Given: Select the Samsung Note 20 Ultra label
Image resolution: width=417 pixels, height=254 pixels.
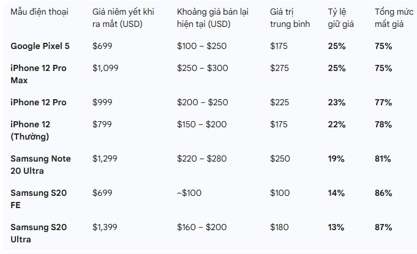Looking at the screenshot, I should [x=40, y=165].
